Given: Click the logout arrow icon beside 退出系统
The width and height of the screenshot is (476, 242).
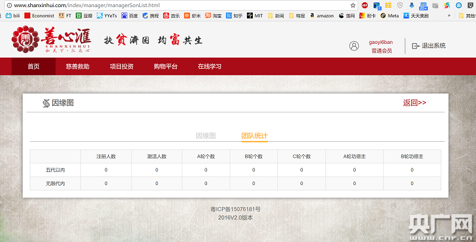Looking at the screenshot, I should click(416, 46).
